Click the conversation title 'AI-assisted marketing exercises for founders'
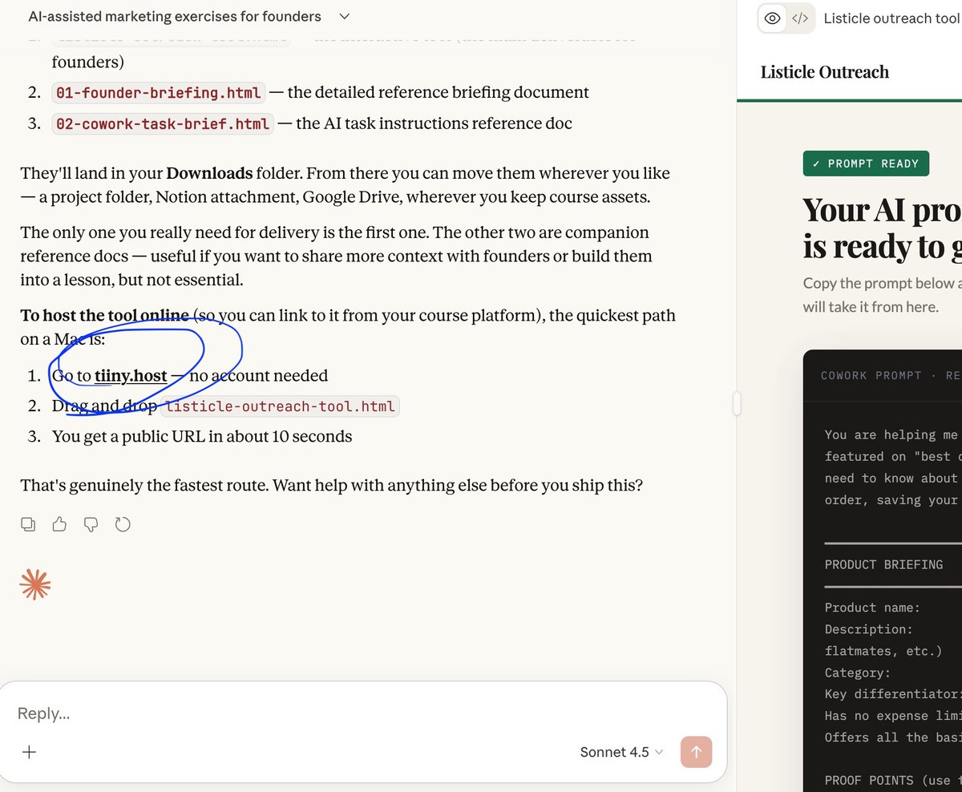Image resolution: width=962 pixels, height=792 pixels. coord(175,16)
